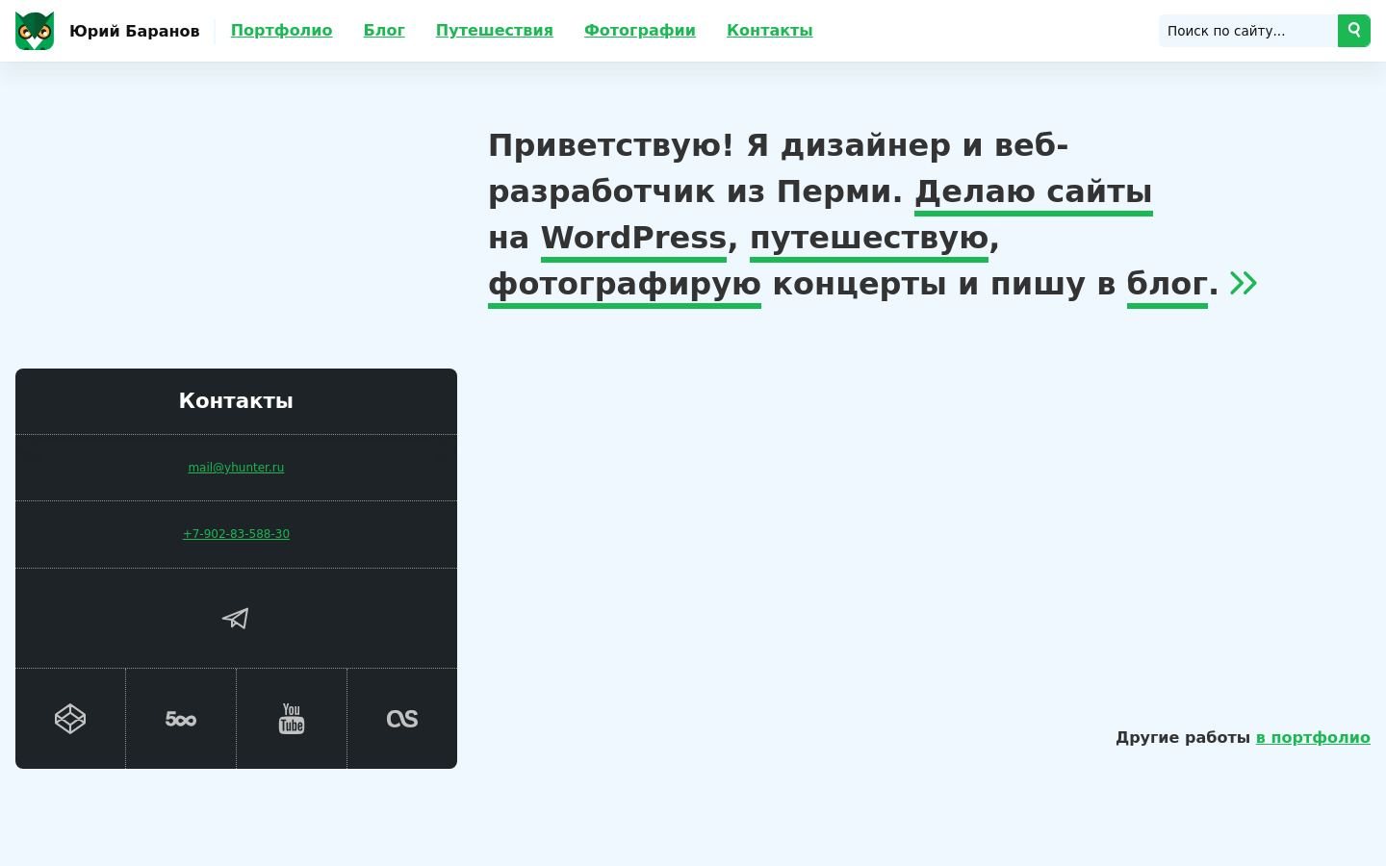Click into the Поиск по сайту field

[1248, 31]
